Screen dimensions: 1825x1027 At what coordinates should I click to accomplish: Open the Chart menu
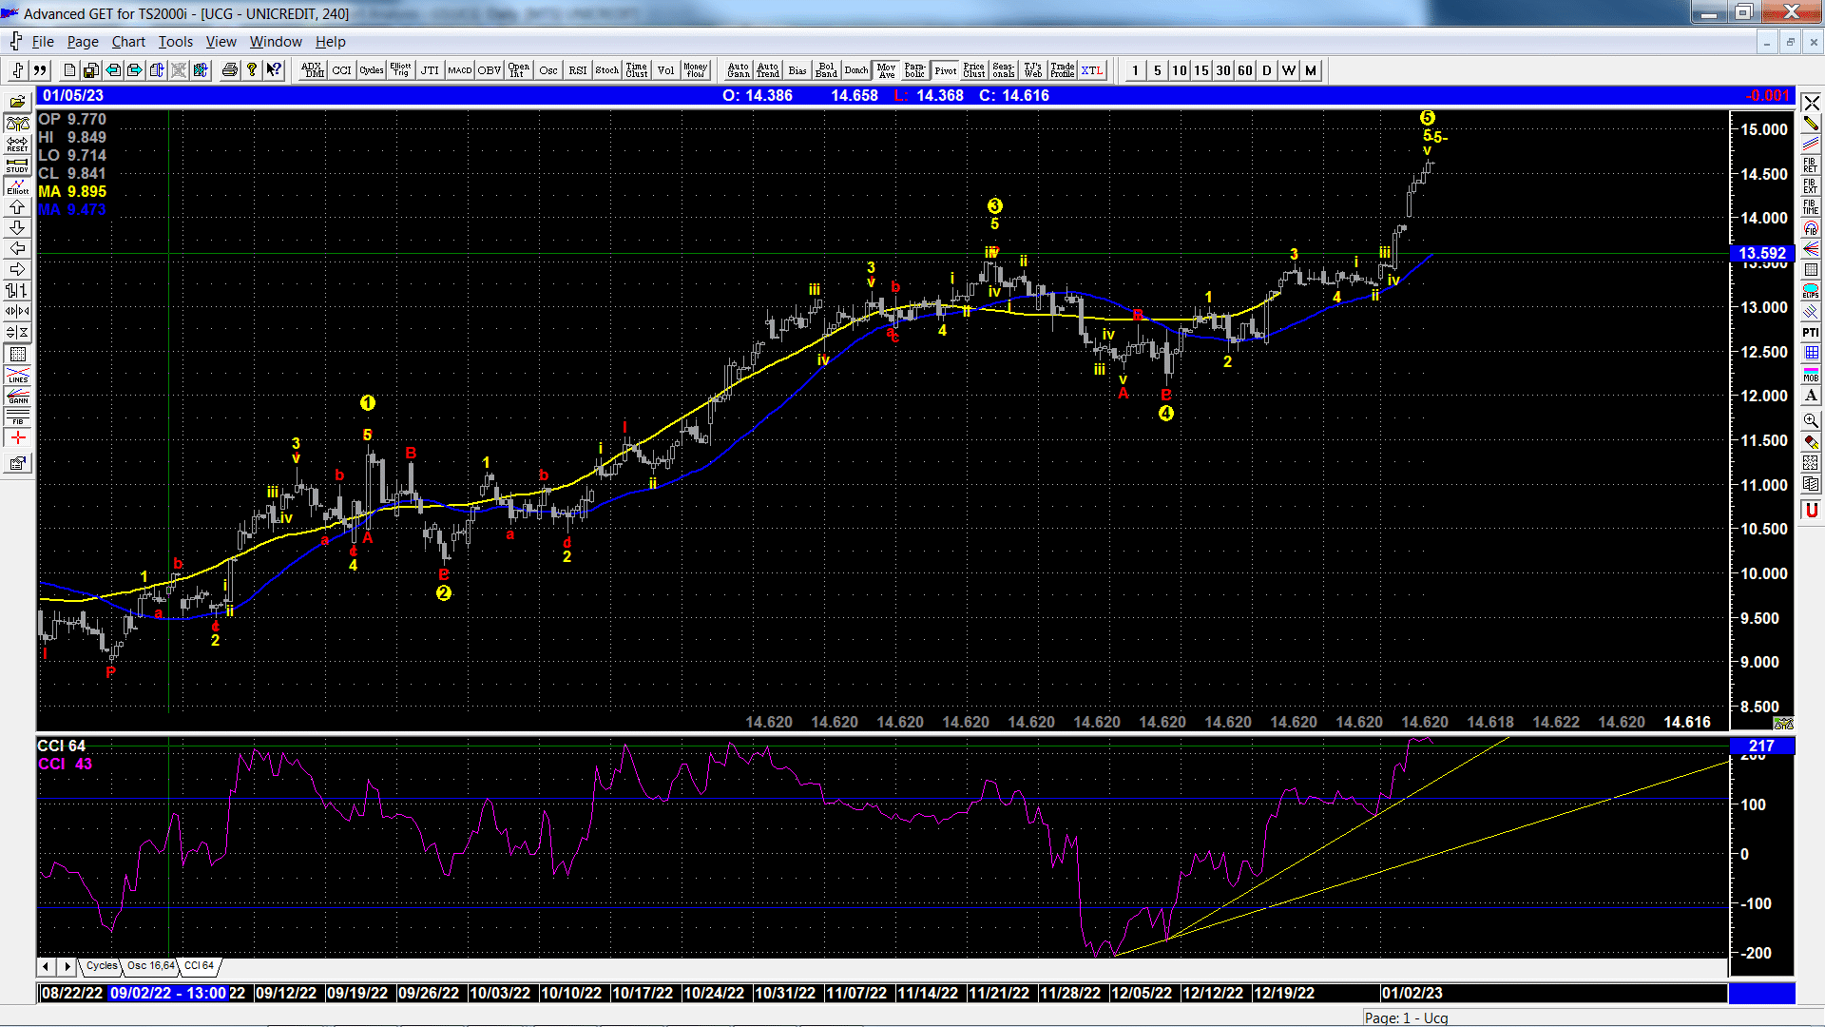[128, 42]
